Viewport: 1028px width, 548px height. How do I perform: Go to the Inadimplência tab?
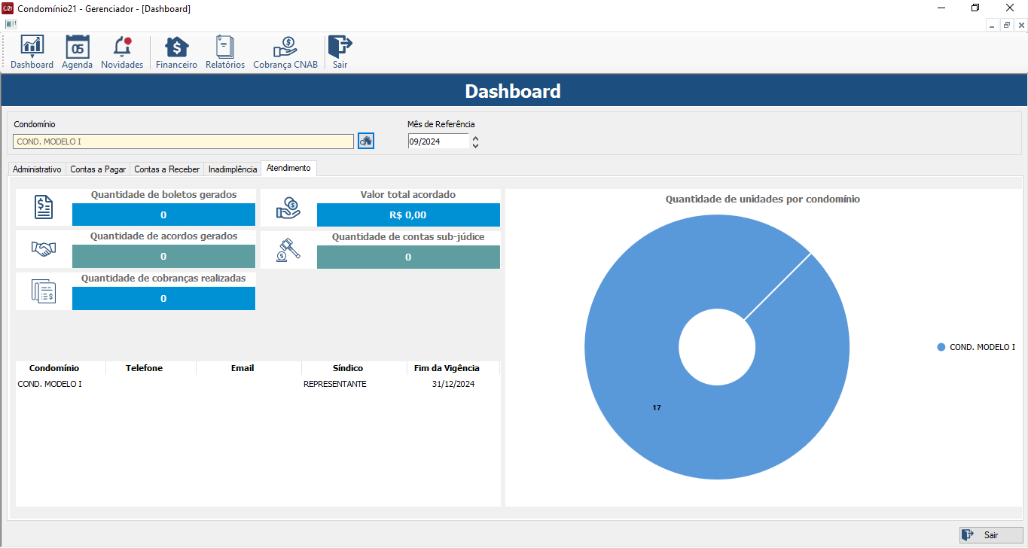(233, 169)
